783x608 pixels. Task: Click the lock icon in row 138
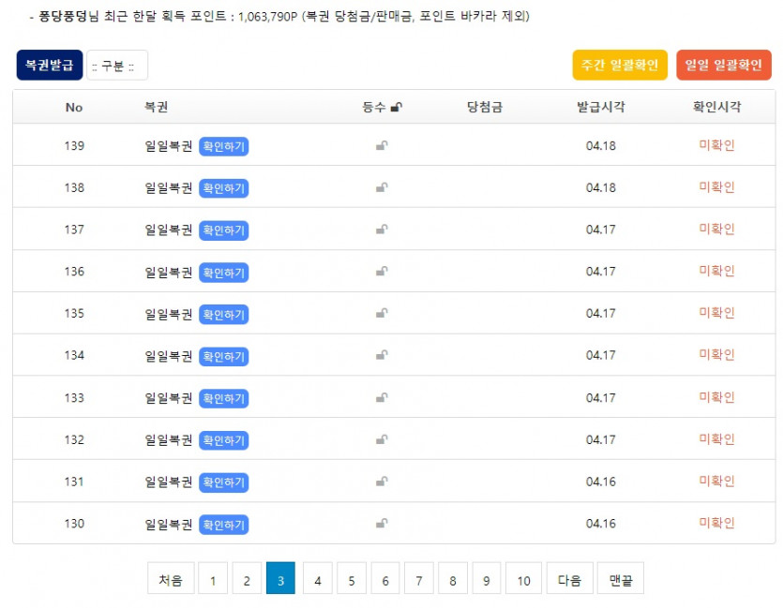[382, 187]
